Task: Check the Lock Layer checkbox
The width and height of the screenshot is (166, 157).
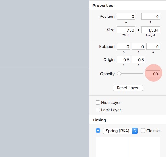Action: (x=98, y=110)
